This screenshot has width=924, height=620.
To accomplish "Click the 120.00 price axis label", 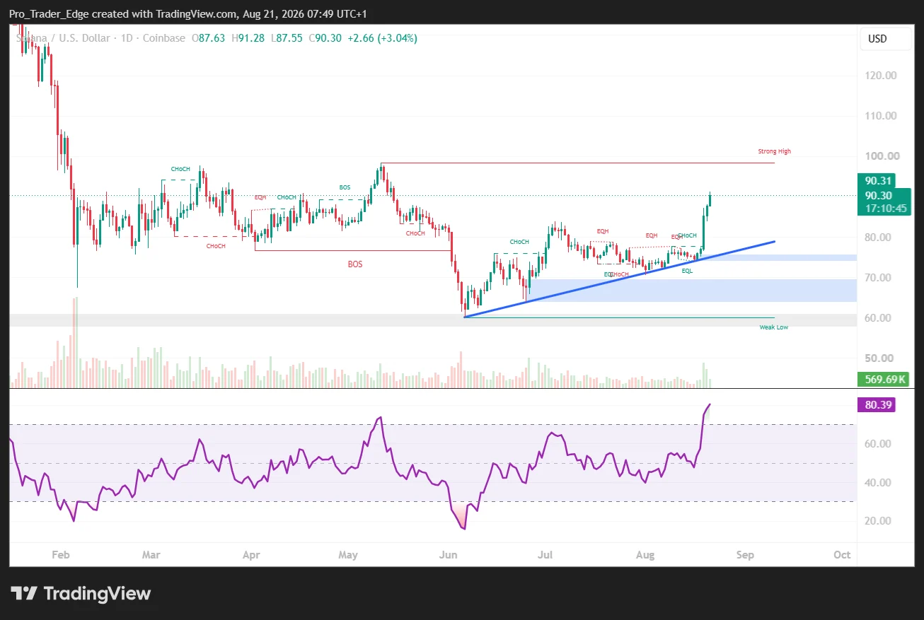I will click(880, 76).
